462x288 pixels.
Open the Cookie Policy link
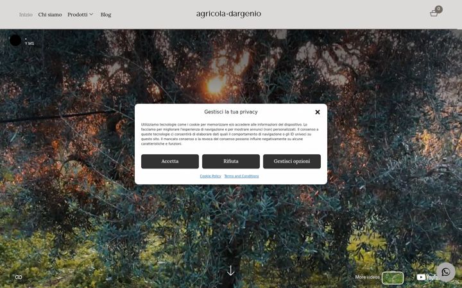210,176
